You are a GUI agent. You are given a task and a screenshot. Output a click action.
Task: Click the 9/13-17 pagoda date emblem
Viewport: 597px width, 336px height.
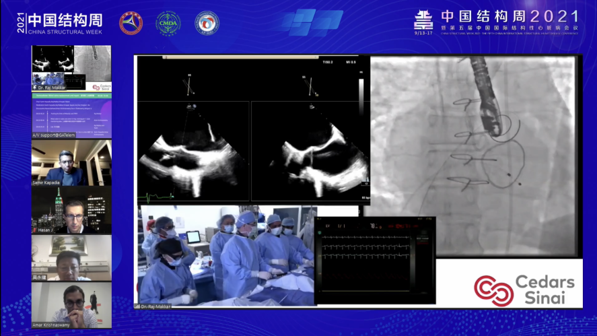(x=423, y=22)
